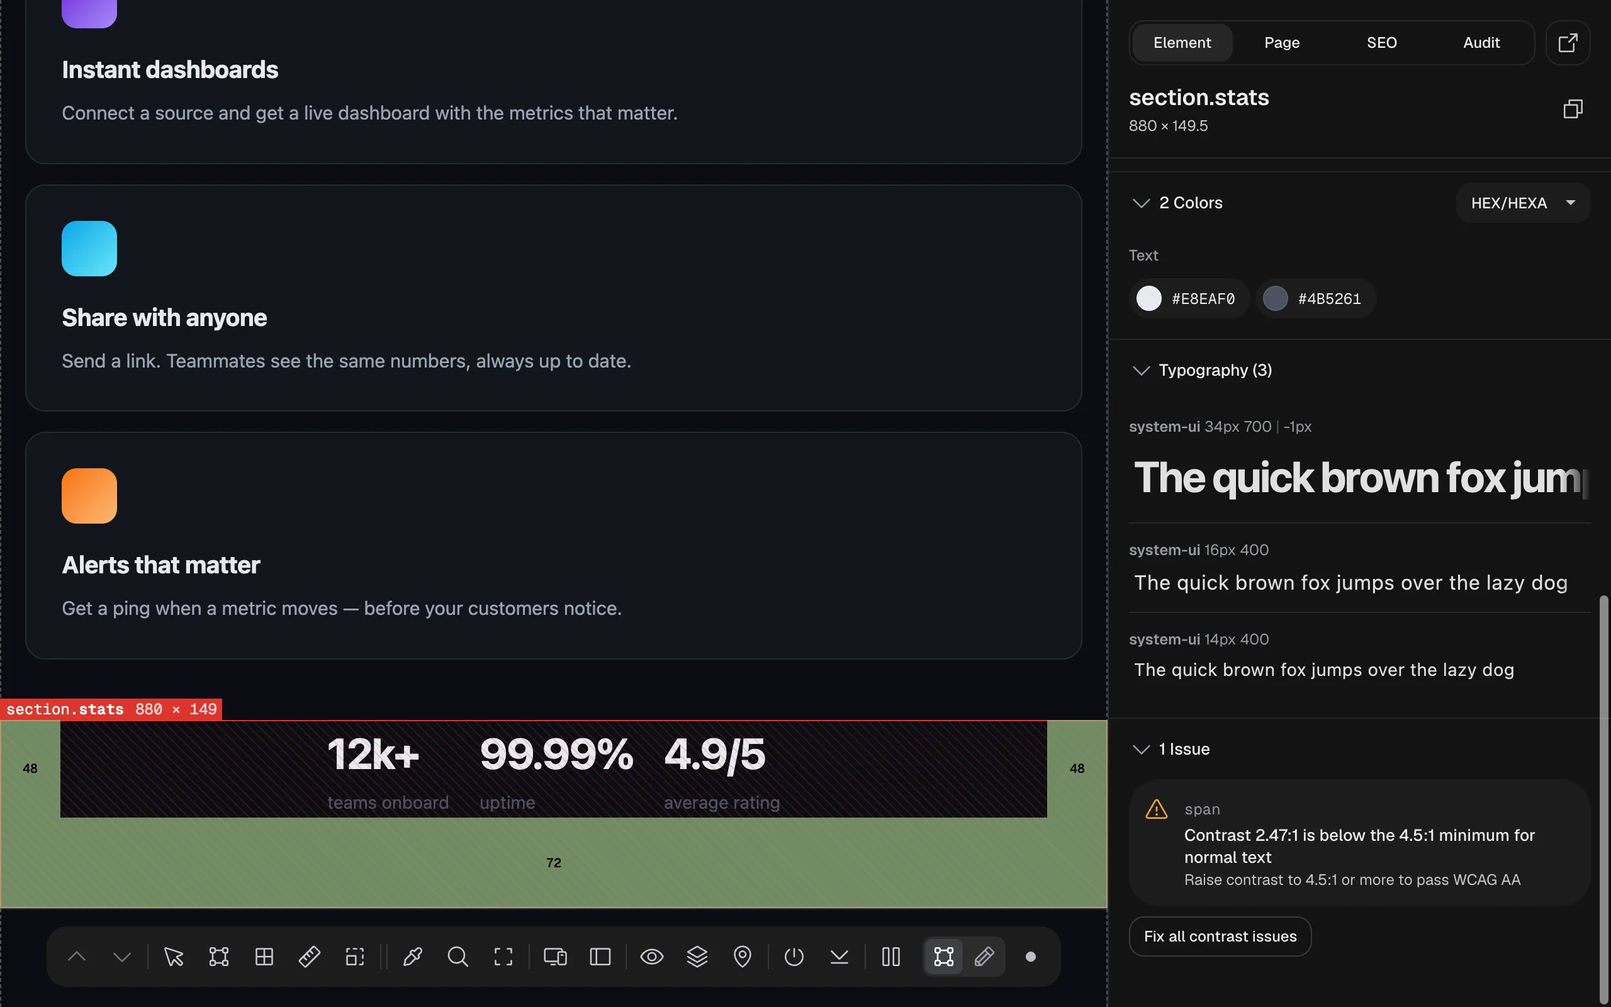Click the inspector panel vertical scrollbar

[1603, 799]
